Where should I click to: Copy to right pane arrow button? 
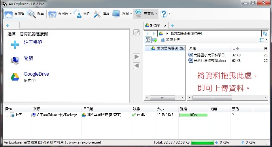click(137, 57)
